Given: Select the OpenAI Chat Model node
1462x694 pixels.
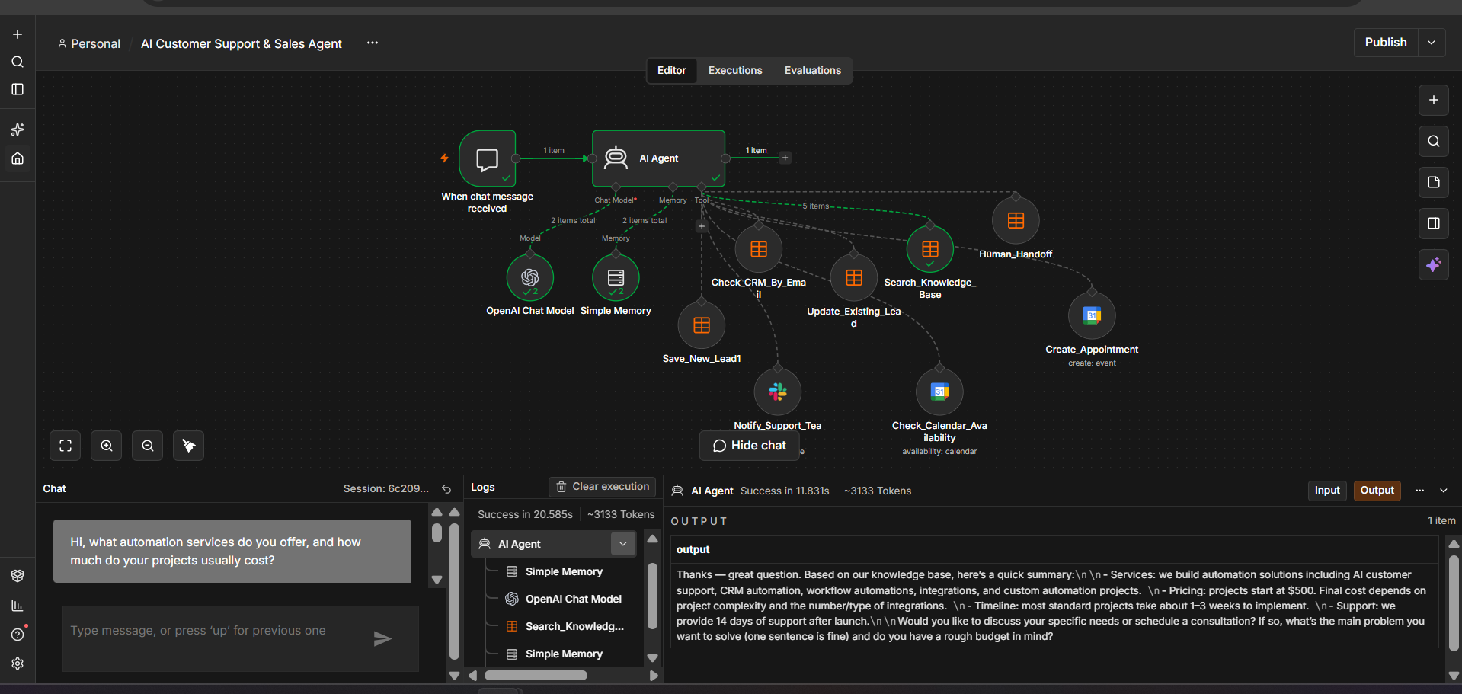Looking at the screenshot, I should (530, 277).
